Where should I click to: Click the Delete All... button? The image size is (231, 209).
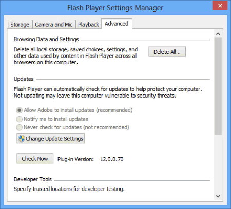[167, 52]
